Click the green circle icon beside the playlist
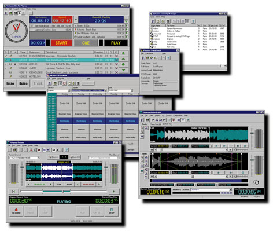The width and height of the screenshot is (273, 231). tap(123, 64)
